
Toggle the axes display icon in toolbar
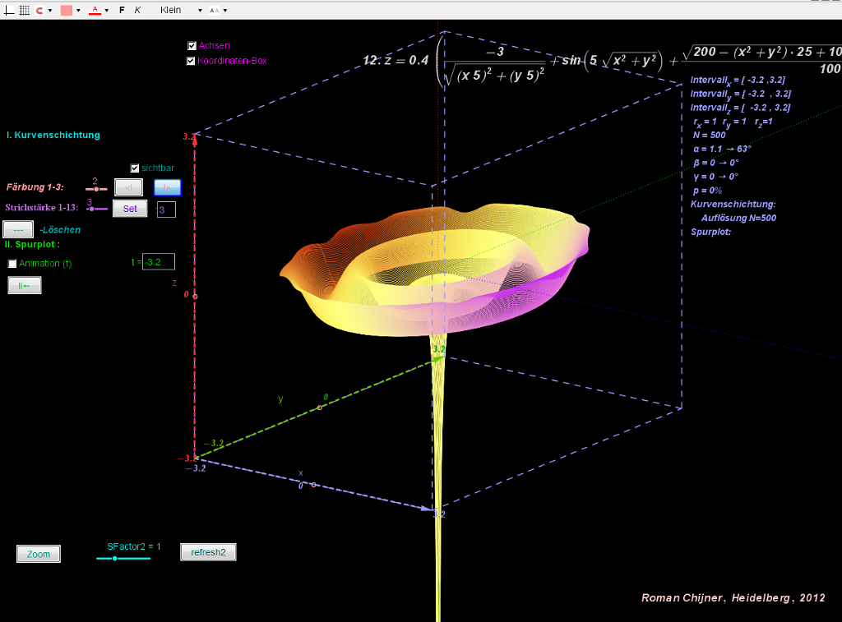click(9, 10)
